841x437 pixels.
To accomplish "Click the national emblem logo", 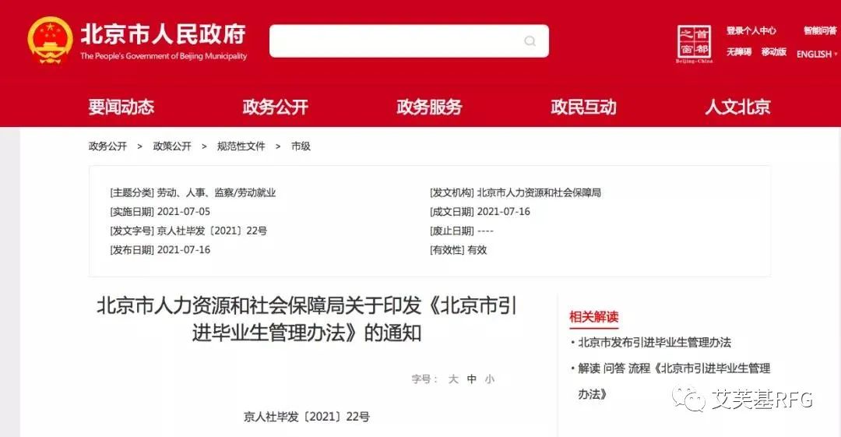I will pyautogui.click(x=50, y=41).
